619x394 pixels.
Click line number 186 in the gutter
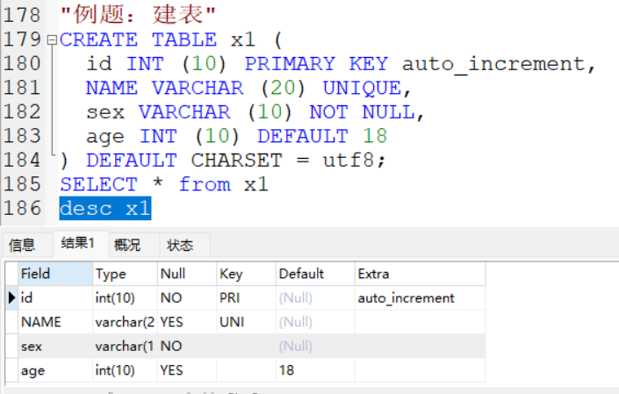tap(22, 208)
